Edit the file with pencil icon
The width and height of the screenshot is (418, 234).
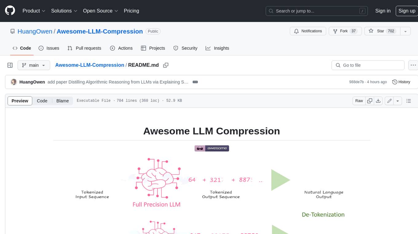(x=389, y=101)
